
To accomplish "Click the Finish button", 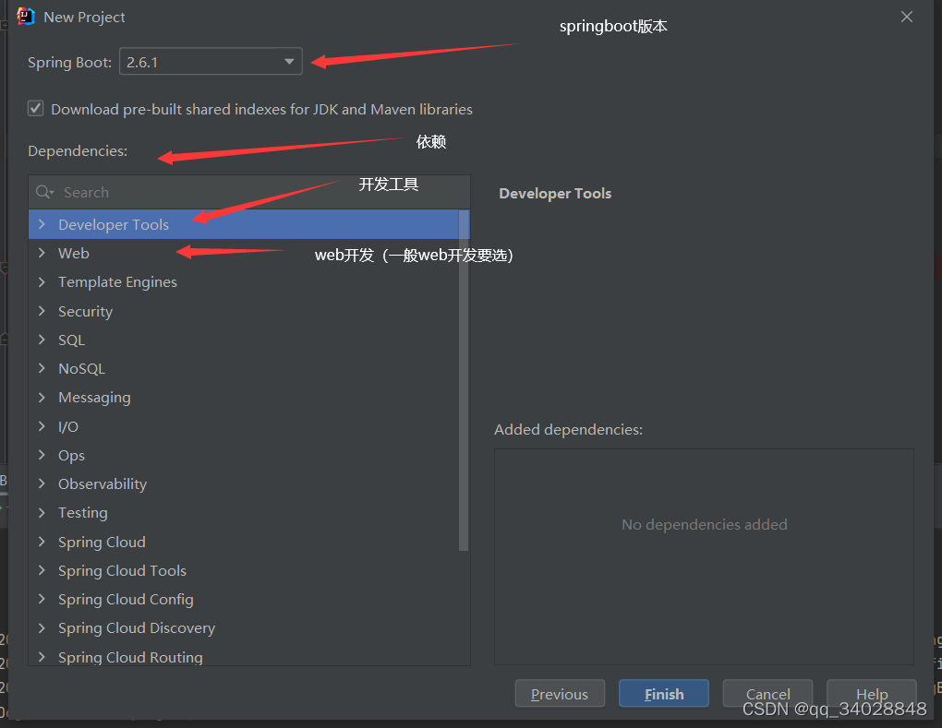I will [x=663, y=693].
